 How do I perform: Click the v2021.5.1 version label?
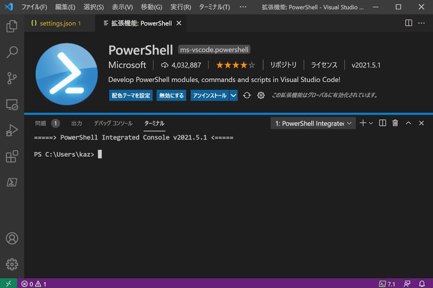pyautogui.click(x=366, y=65)
